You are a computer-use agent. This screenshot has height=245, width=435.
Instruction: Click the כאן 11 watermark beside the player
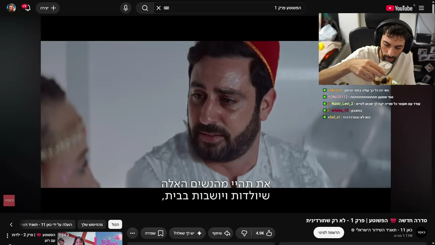[x=9, y=200]
